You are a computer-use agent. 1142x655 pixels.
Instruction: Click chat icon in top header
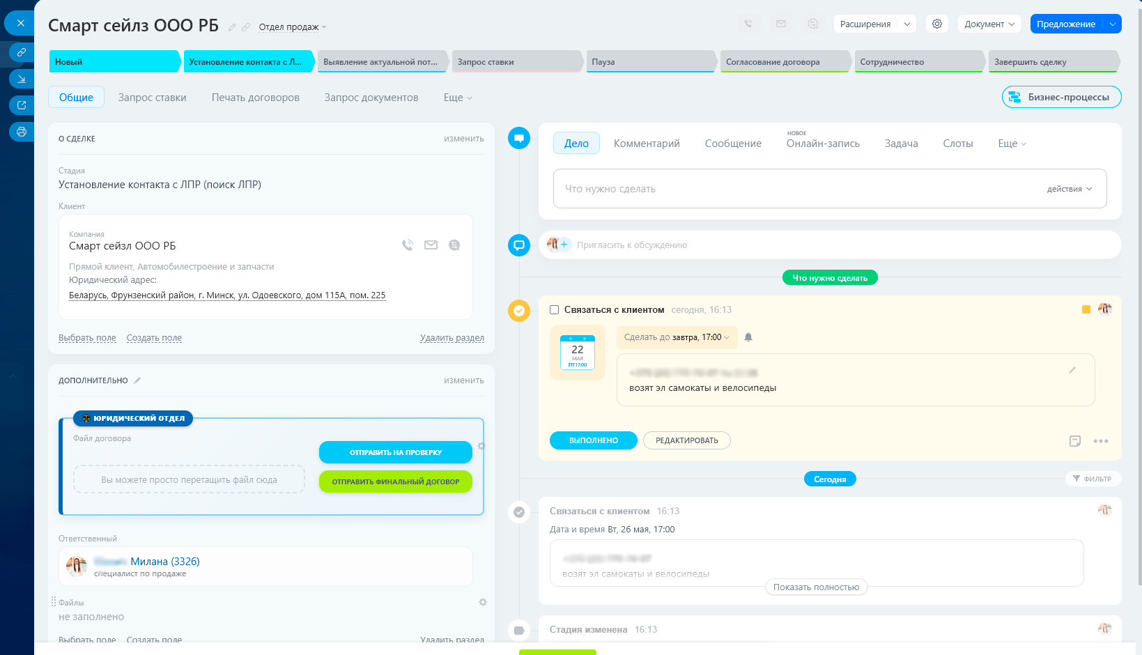[x=813, y=24]
